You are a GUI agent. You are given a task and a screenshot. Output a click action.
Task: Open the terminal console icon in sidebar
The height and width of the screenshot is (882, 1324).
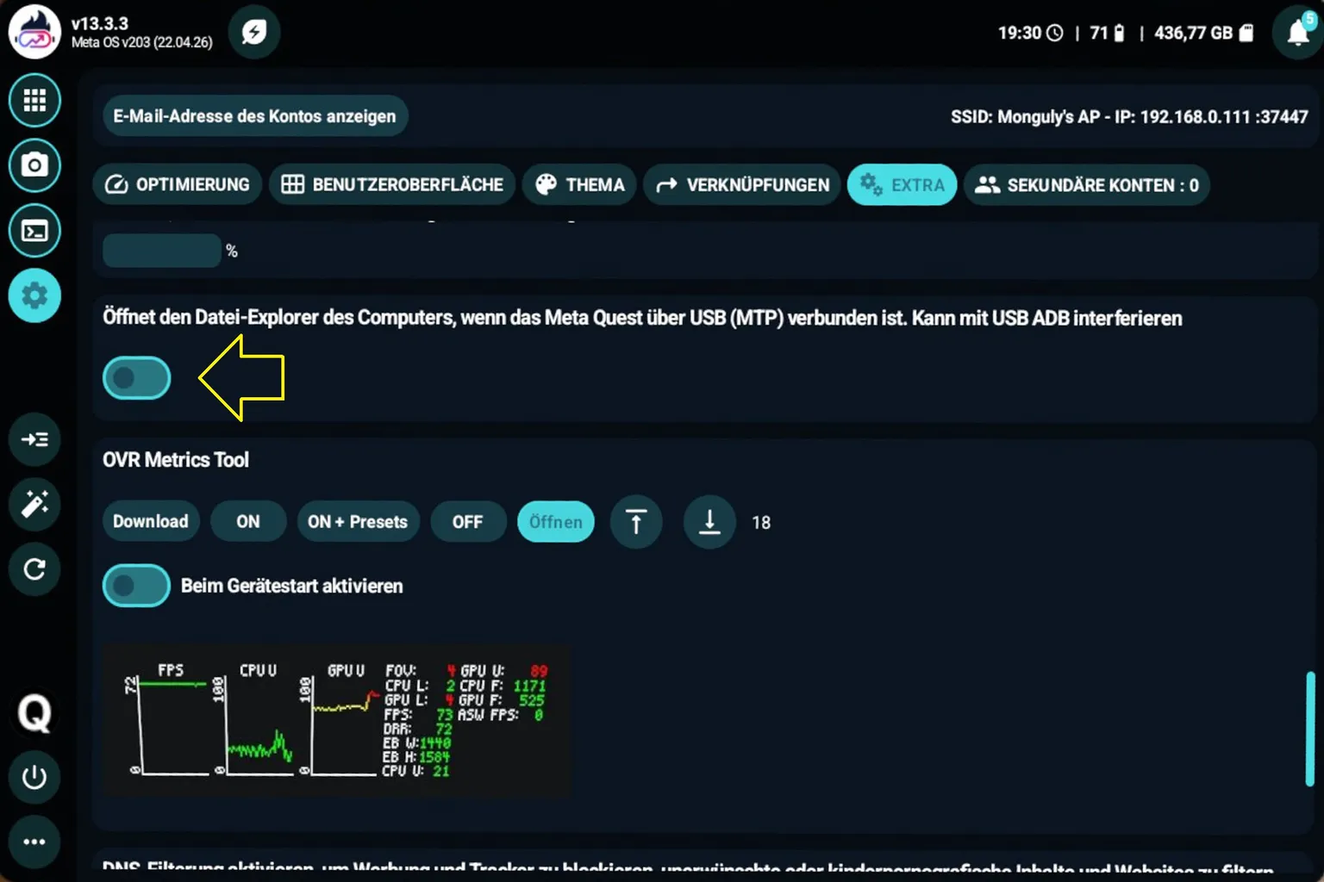point(34,230)
